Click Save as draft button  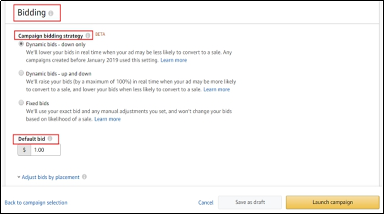click(250, 202)
